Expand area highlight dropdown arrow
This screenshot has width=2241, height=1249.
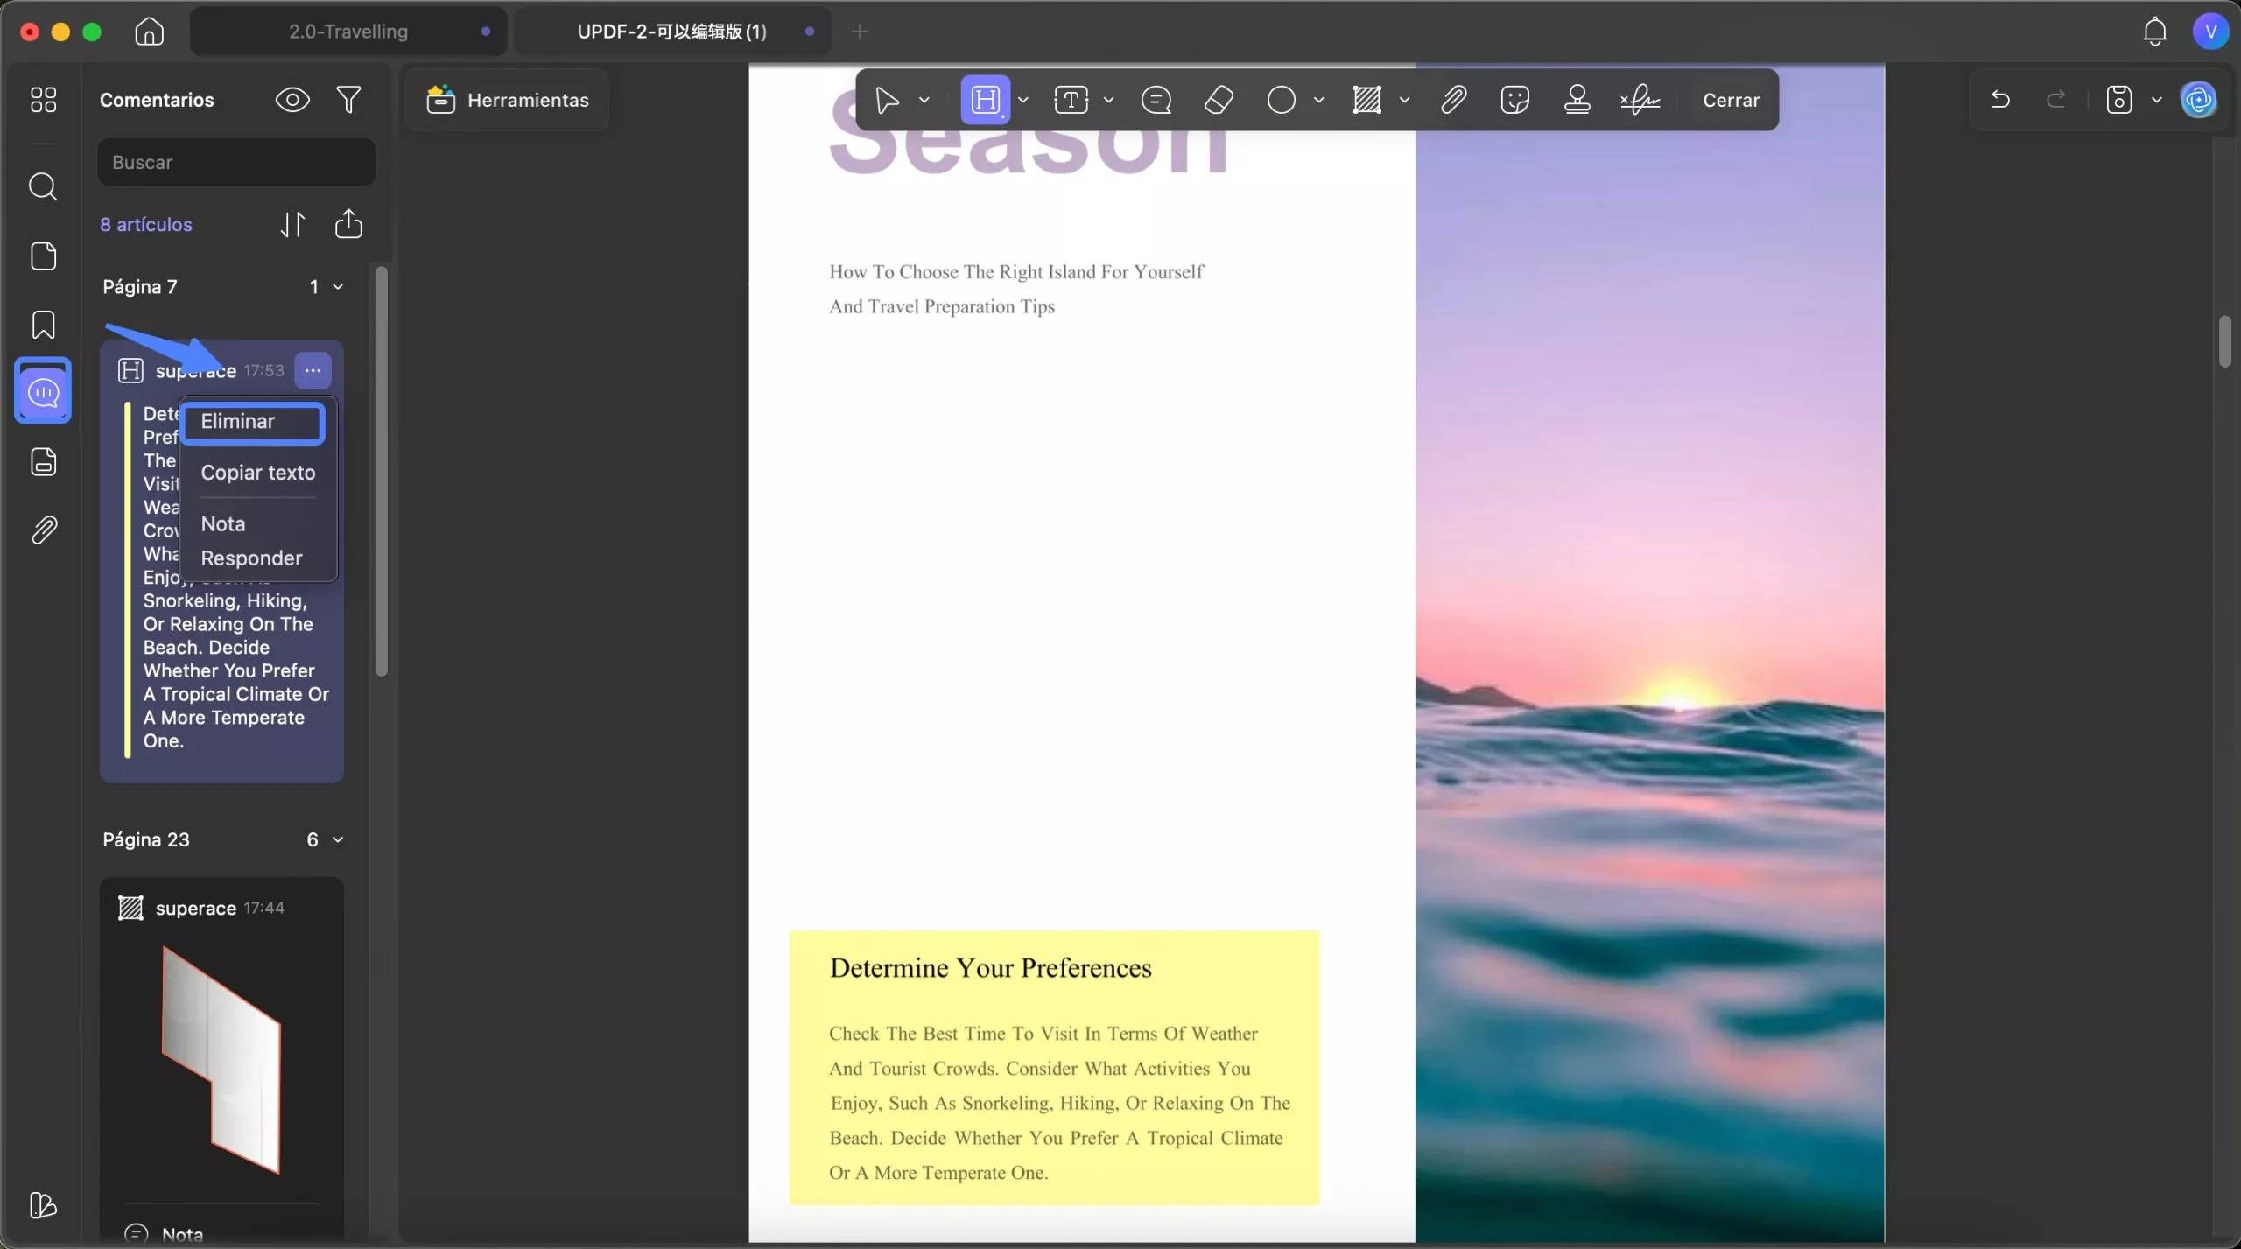pos(1404,100)
